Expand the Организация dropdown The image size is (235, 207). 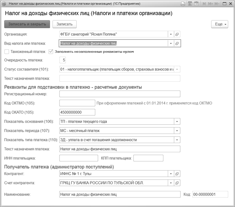click(x=171, y=34)
